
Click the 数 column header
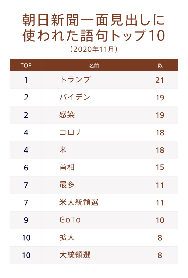coord(160,65)
